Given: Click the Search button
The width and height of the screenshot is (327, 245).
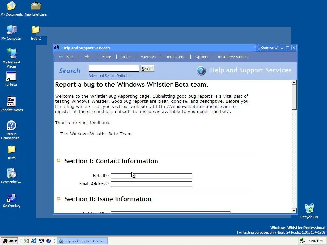Looking at the screenshot, I should click(147, 69).
